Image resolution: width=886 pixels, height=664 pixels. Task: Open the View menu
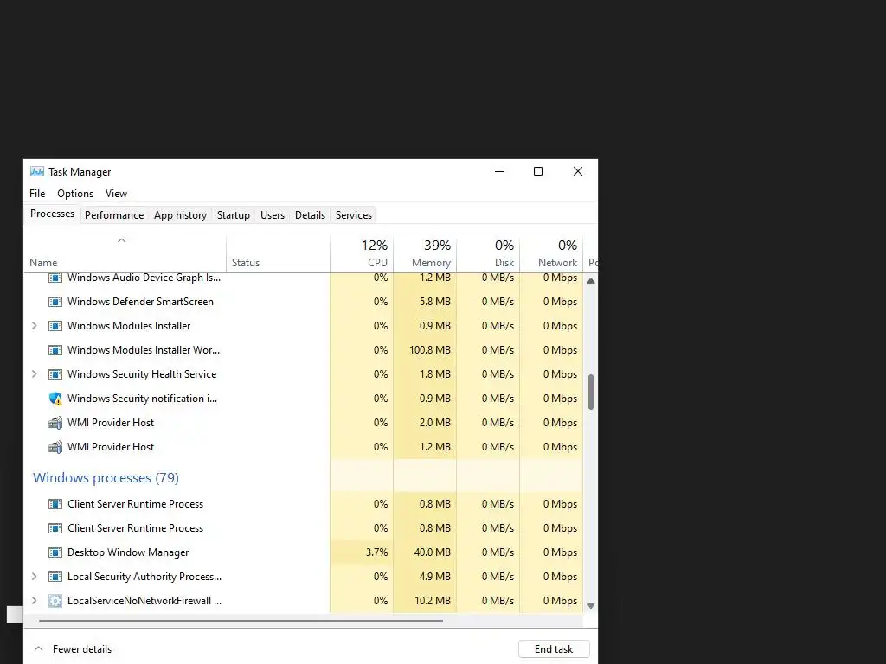(x=116, y=194)
